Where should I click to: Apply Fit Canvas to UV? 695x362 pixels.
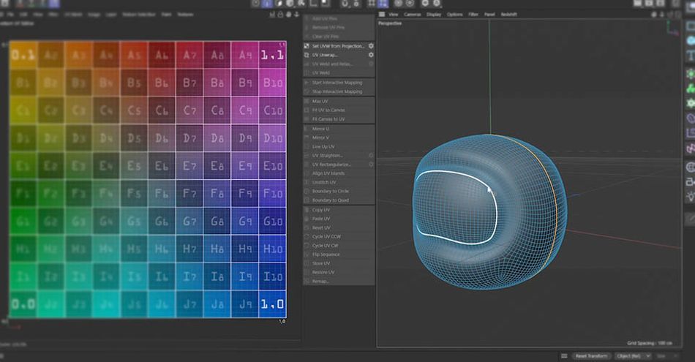339,118
